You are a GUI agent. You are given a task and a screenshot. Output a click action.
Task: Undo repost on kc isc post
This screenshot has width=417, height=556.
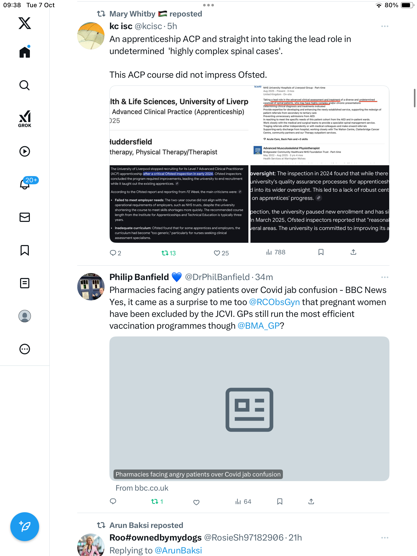tap(168, 253)
